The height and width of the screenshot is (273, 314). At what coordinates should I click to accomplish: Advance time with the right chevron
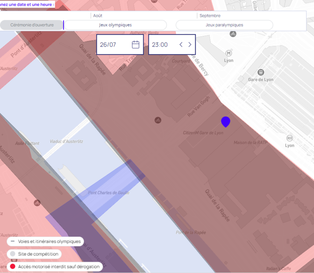(190, 44)
